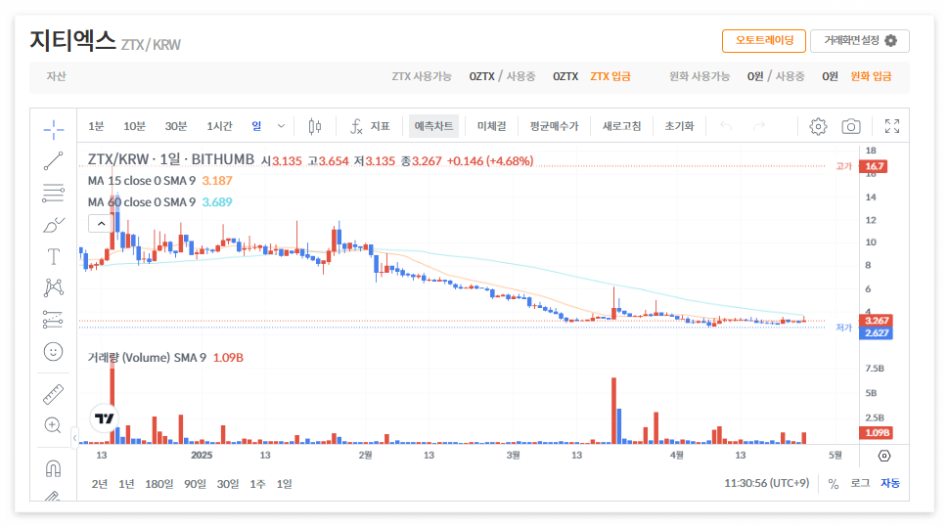Follow the ZTX 입금 link
Screen dimensions: 949x527
610,76
